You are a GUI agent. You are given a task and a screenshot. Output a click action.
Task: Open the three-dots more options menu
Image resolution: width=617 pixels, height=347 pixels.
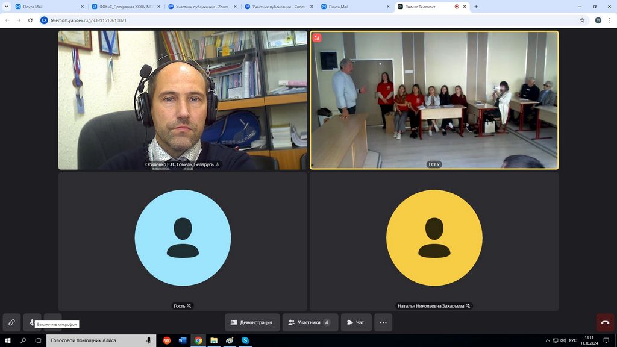tap(383, 322)
